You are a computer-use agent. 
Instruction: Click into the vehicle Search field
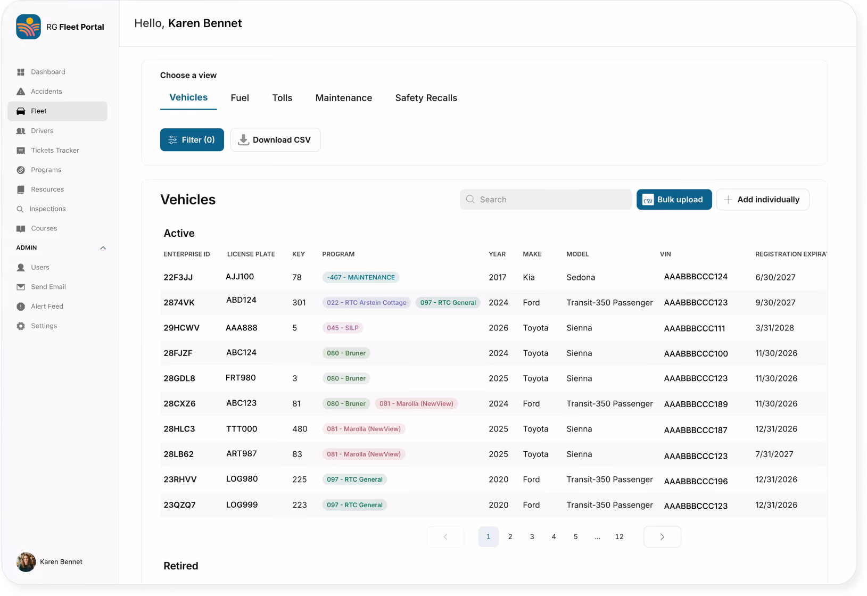pos(546,200)
